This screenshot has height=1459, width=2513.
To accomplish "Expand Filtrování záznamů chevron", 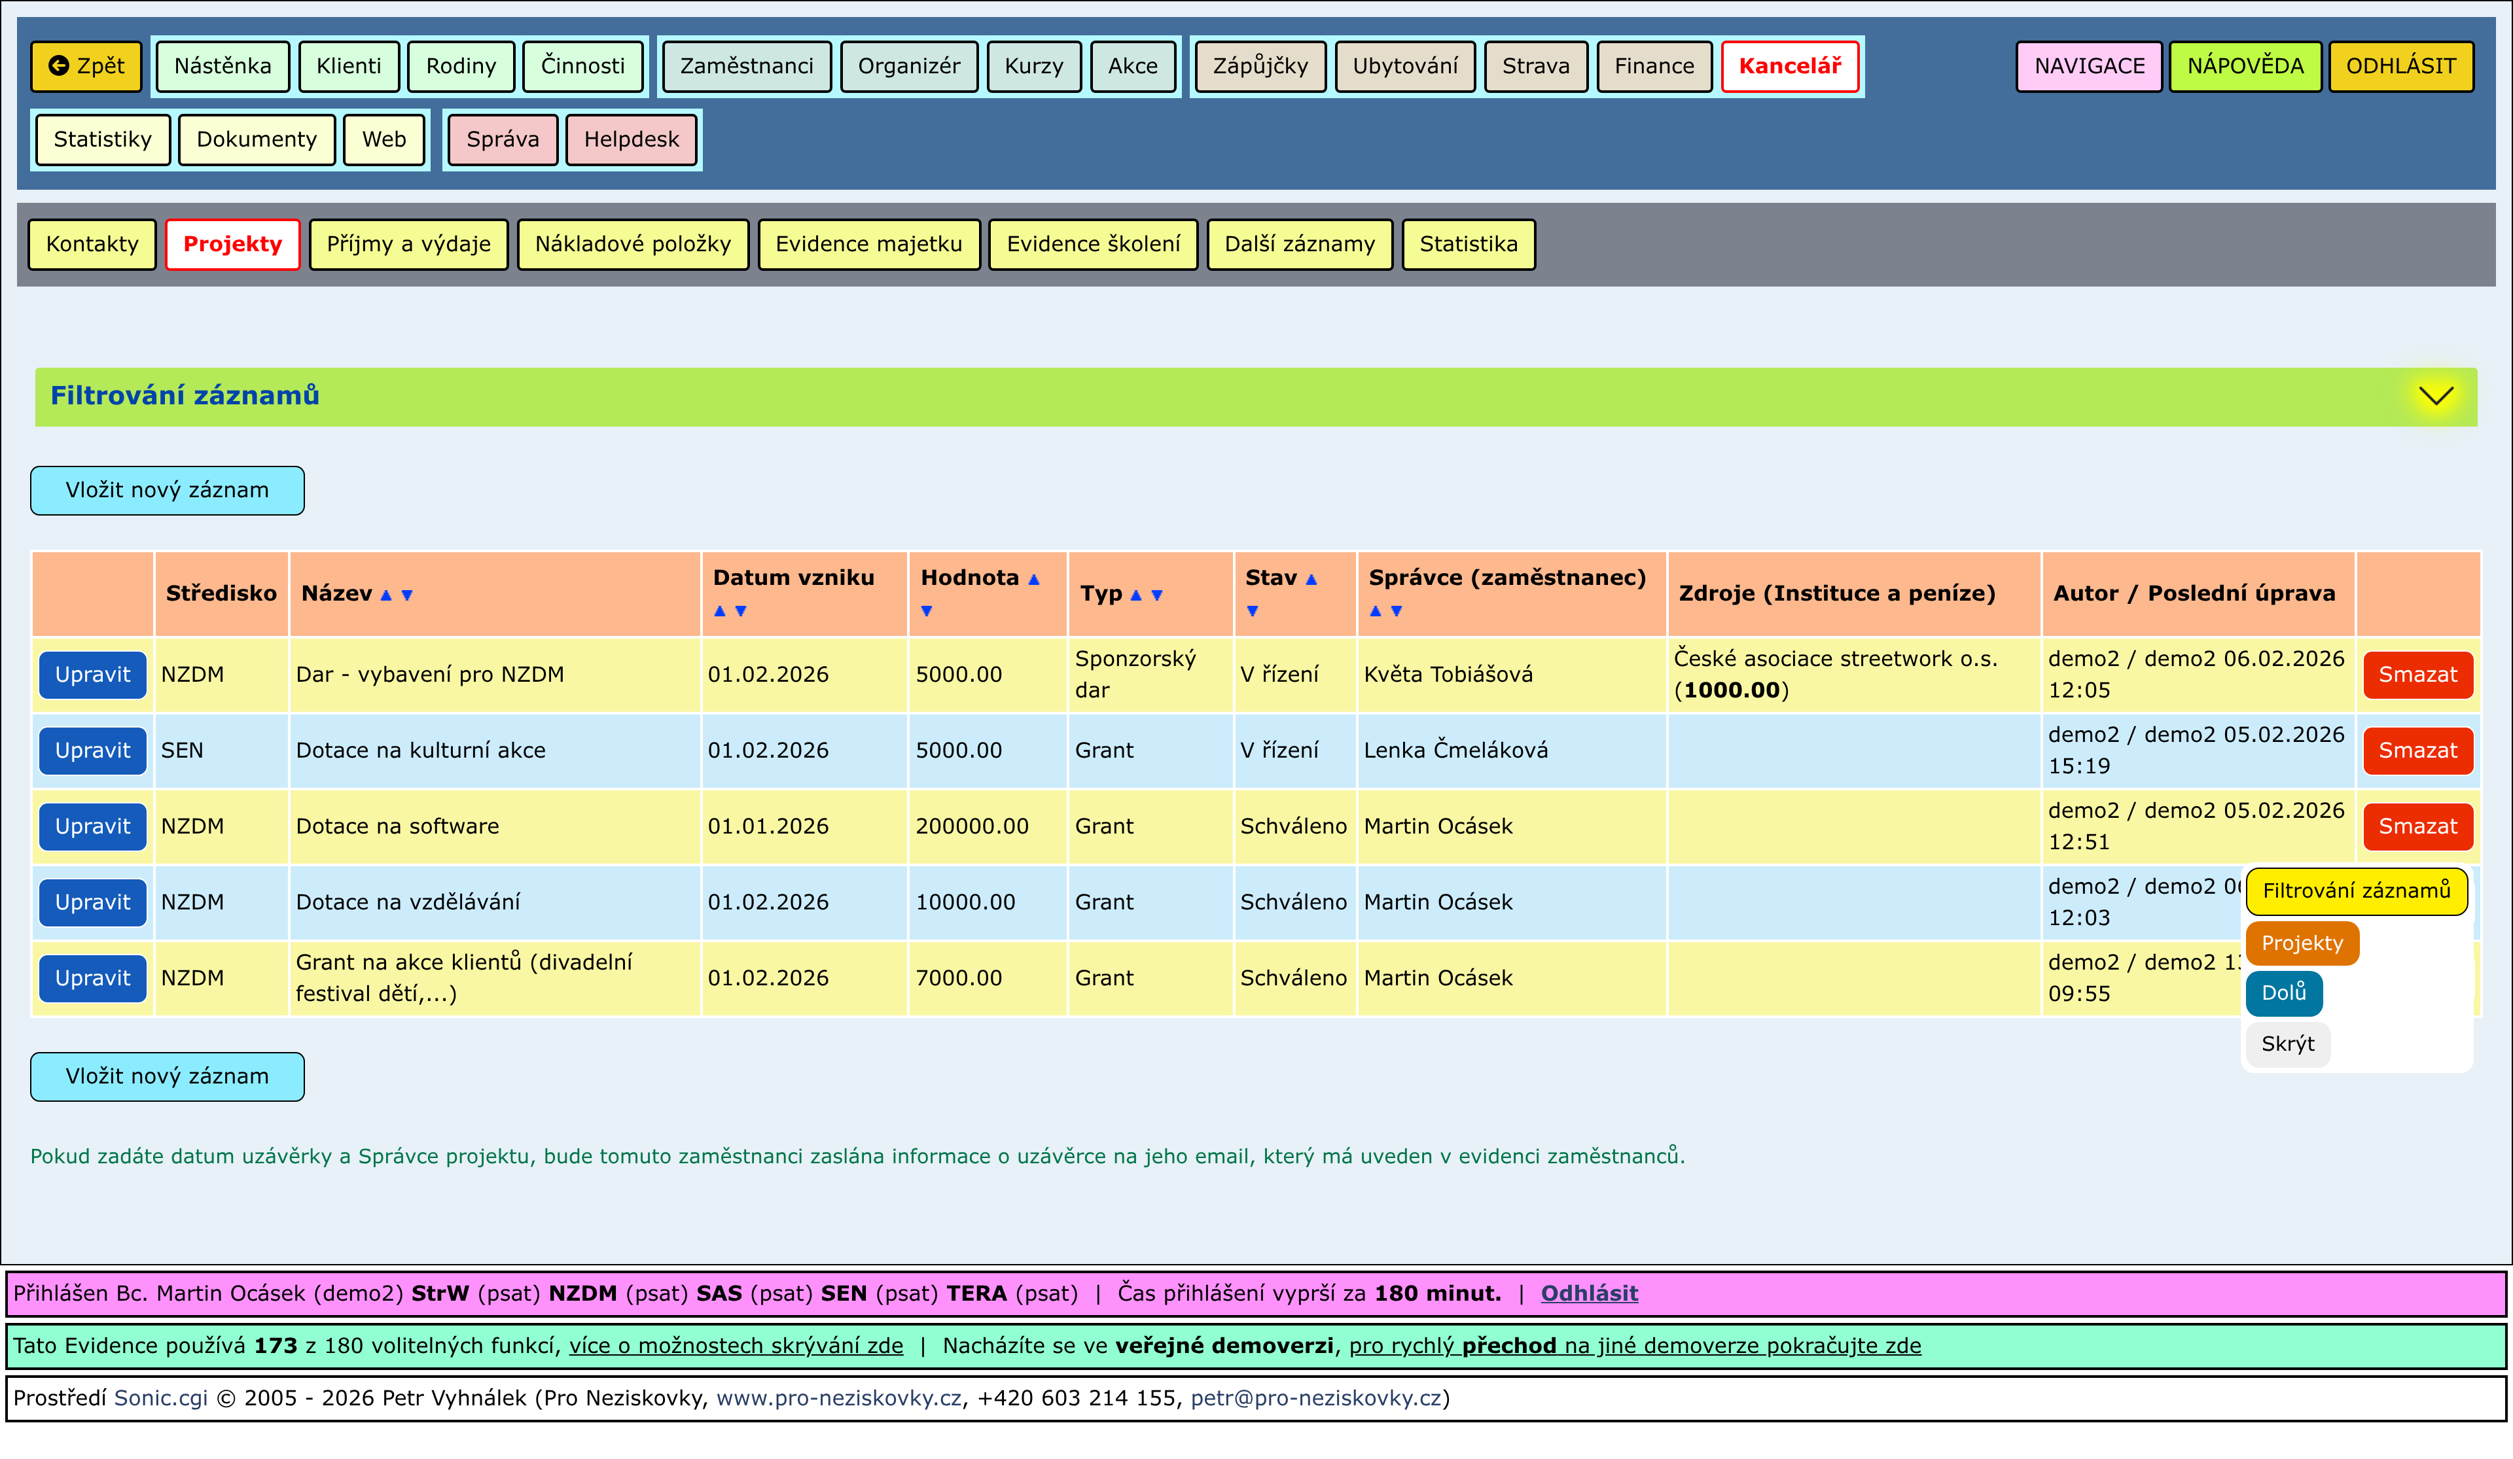I will click(x=2435, y=396).
